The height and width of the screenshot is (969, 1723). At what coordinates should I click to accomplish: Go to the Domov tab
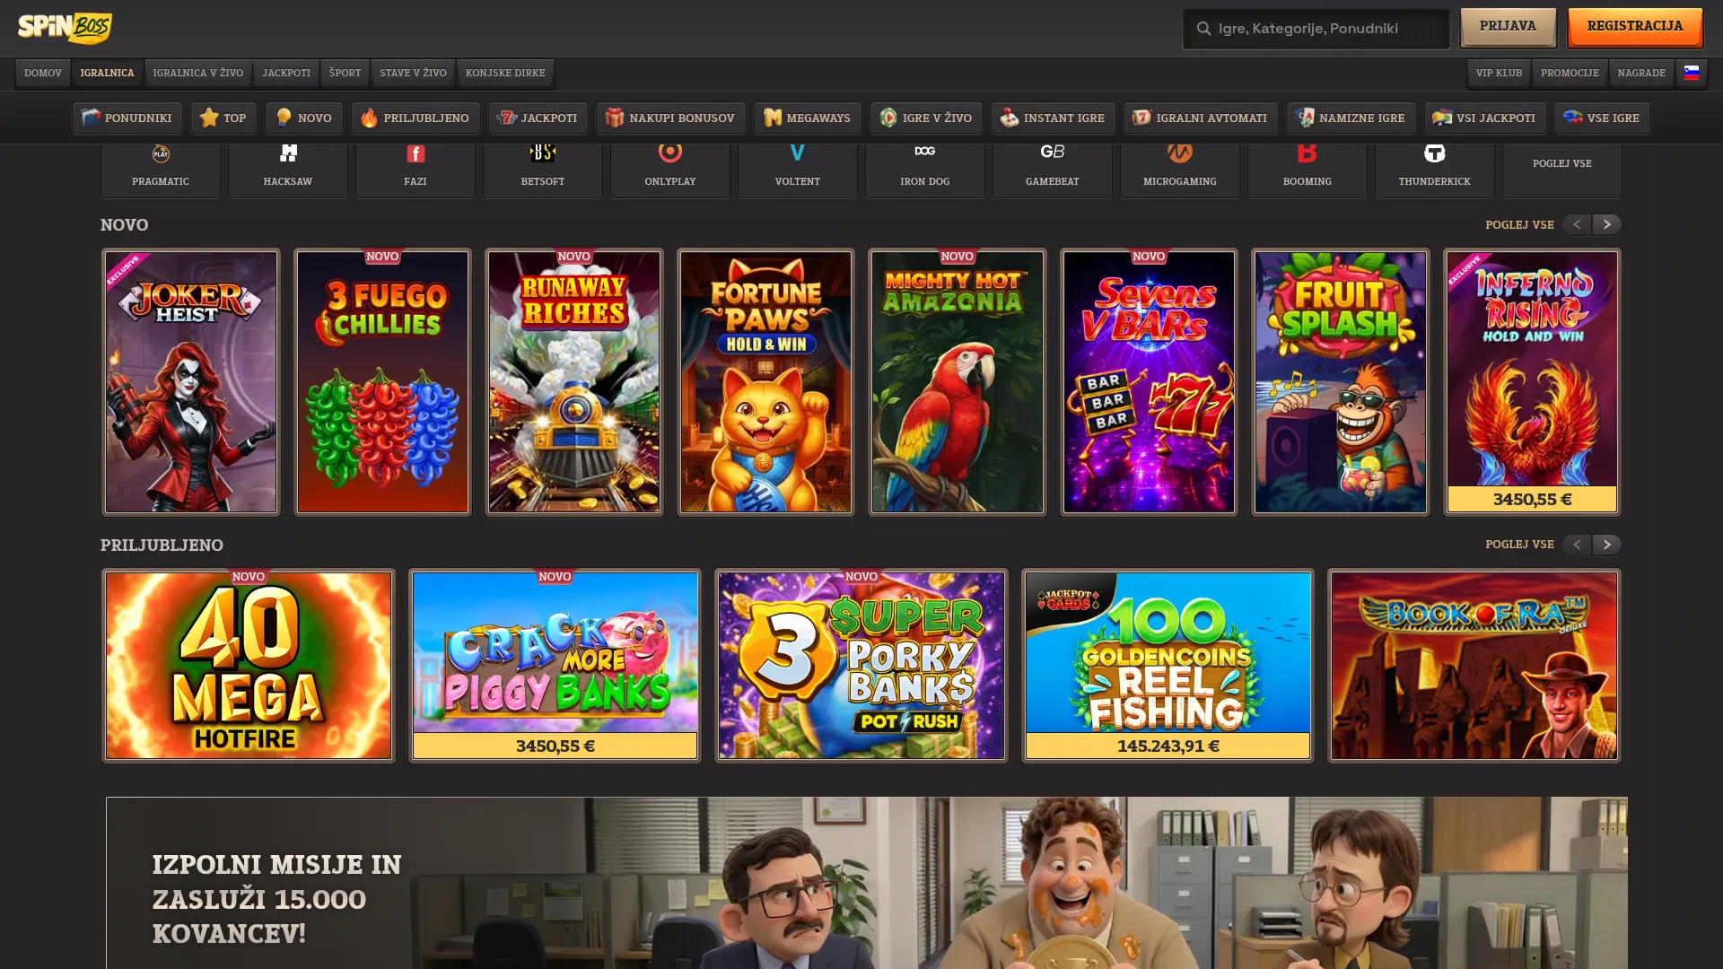point(43,73)
